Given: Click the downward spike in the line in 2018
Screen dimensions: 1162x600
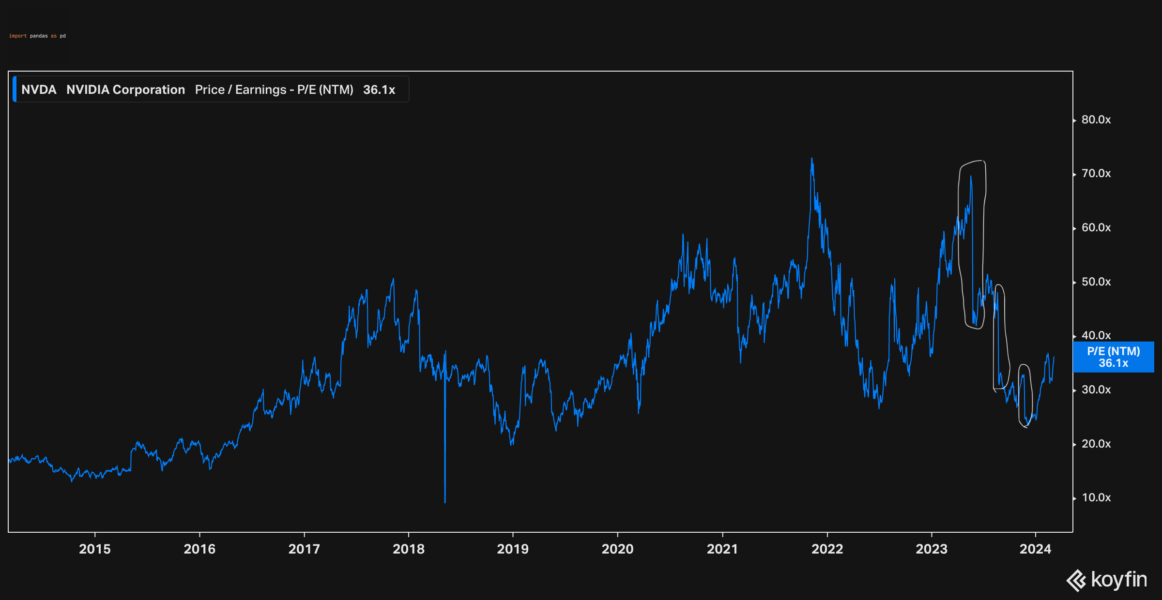Looking at the screenshot, I should tap(445, 460).
